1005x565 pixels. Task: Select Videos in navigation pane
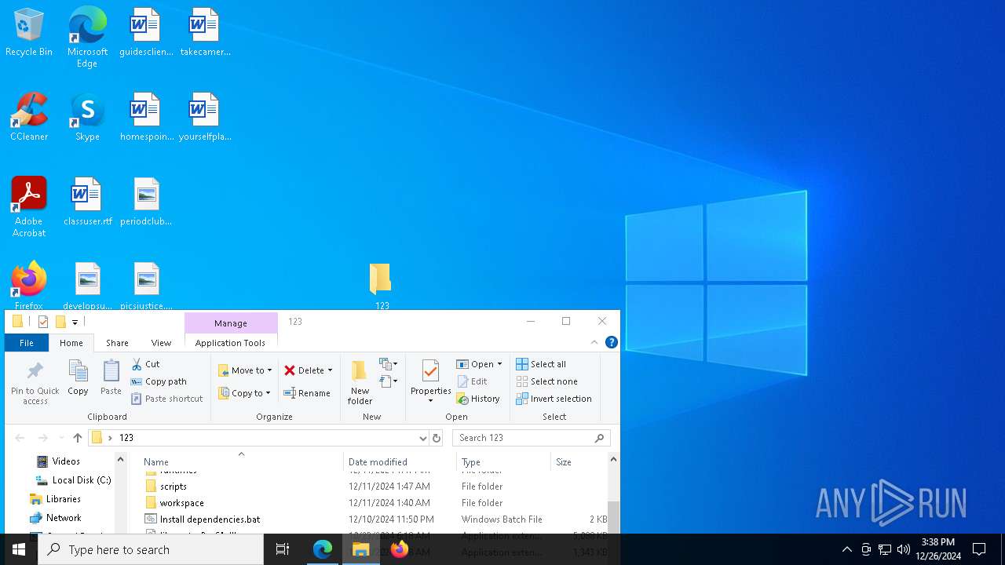point(66,461)
